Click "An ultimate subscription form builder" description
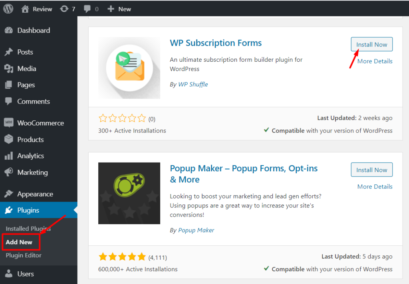This screenshot has width=409, height=284. [x=236, y=64]
